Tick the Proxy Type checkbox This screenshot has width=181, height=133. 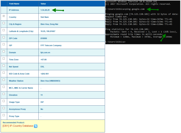3,115
